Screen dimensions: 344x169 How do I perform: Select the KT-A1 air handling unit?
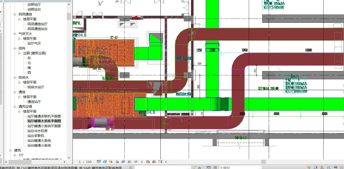click(109, 105)
